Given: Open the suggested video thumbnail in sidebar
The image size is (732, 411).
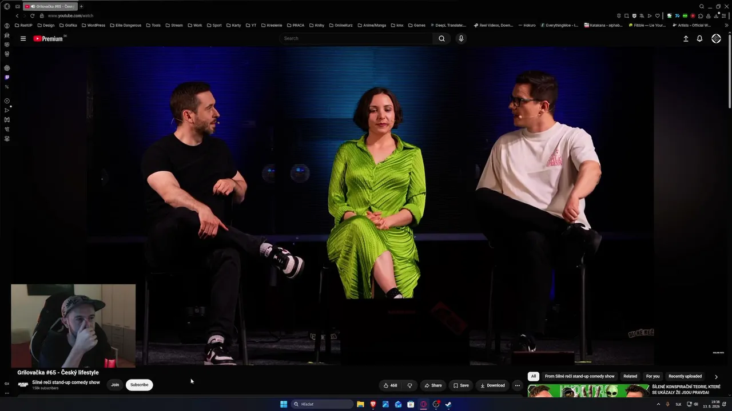Looking at the screenshot, I should coord(588,390).
